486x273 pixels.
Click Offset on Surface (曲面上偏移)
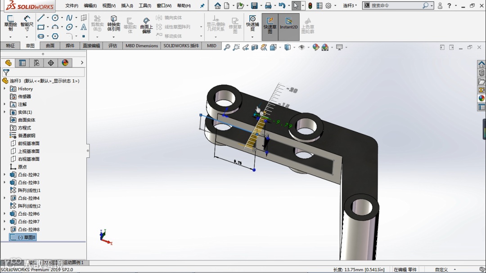(x=146, y=25)
